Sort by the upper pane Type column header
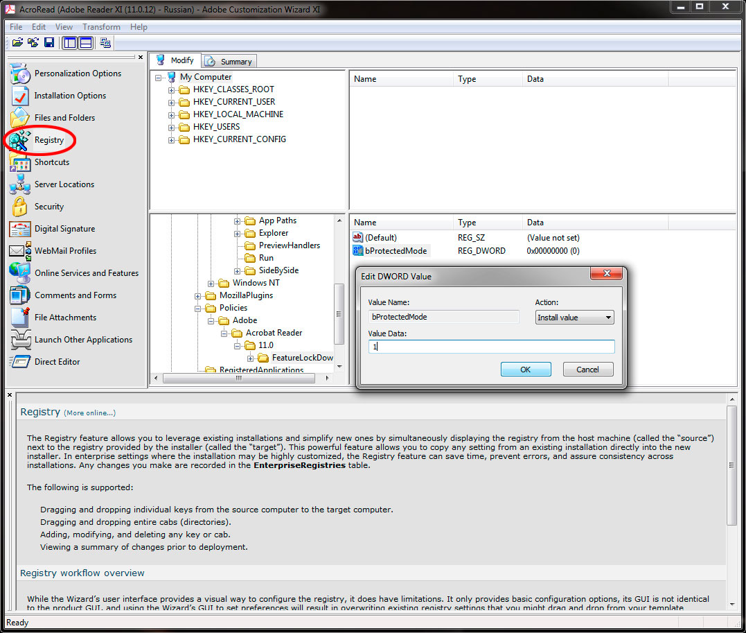The width and height of the screenshot is (746, 633). pyautogui.click(x=488, y=79)
